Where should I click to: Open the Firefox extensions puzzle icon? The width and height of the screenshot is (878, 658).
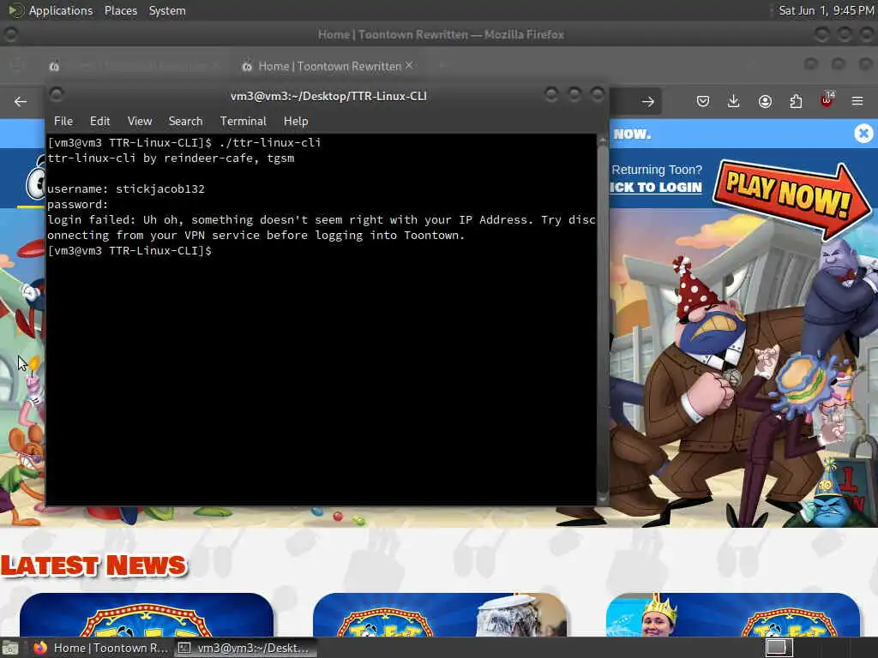tap(796, 101)
